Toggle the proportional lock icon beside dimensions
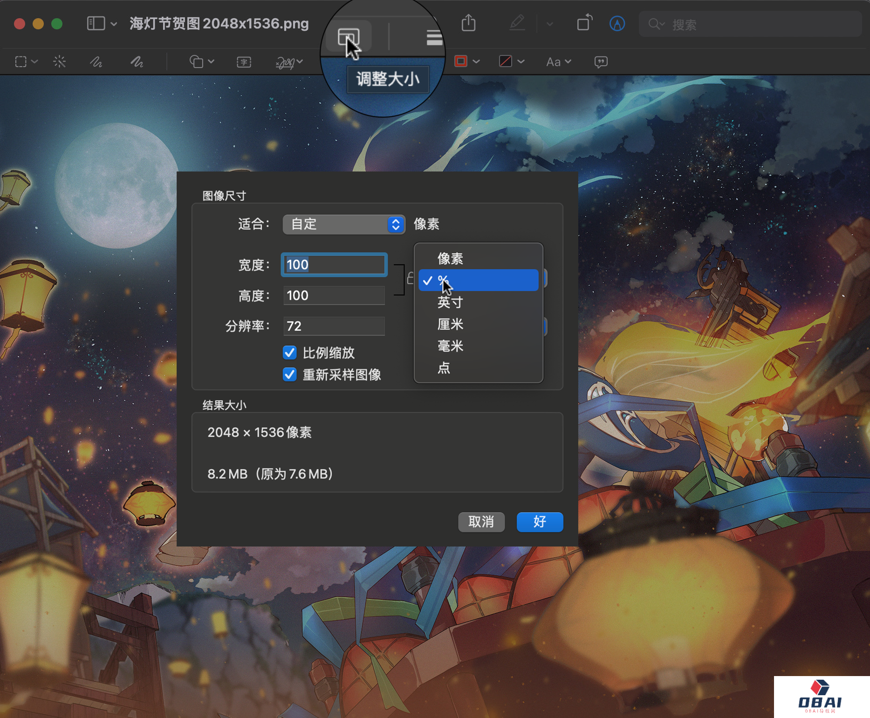 410,279
